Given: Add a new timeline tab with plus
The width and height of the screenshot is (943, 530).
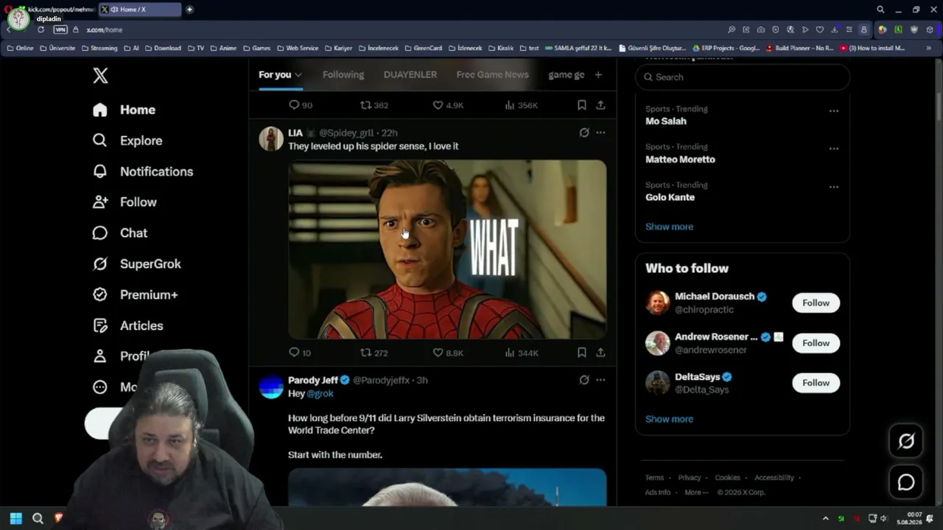Looking at the screenshot, I should (598, 74).
